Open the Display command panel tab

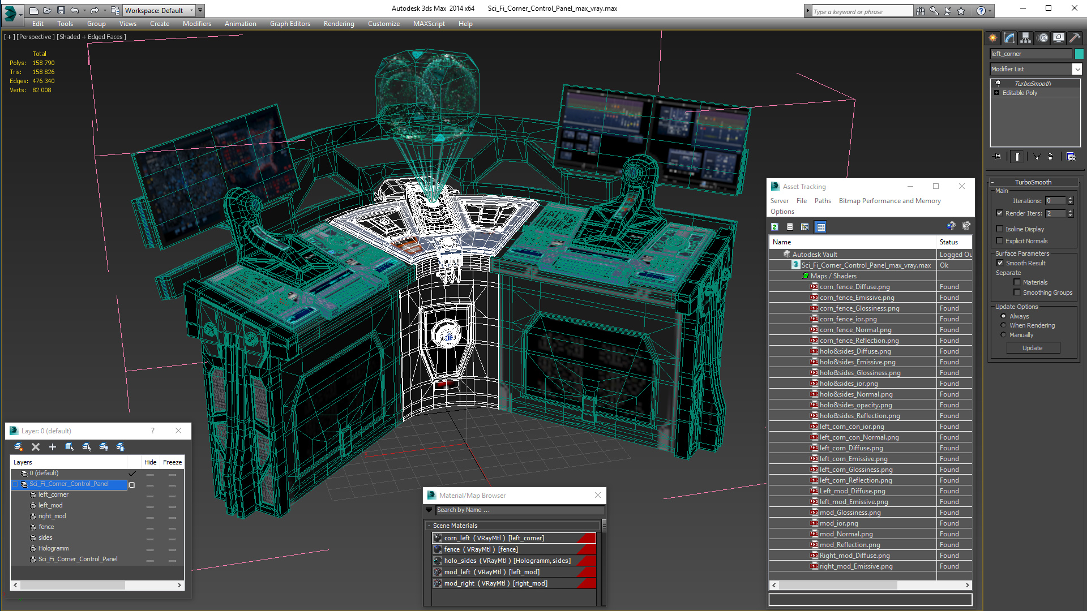(1059, 38)
